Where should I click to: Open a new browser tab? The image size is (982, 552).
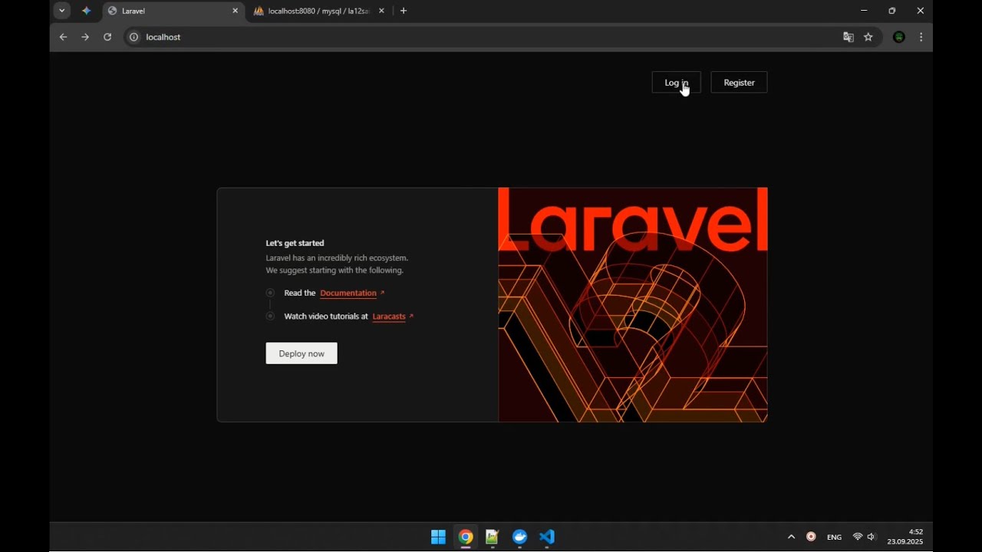pyautogui.click(x=404, y=11)
